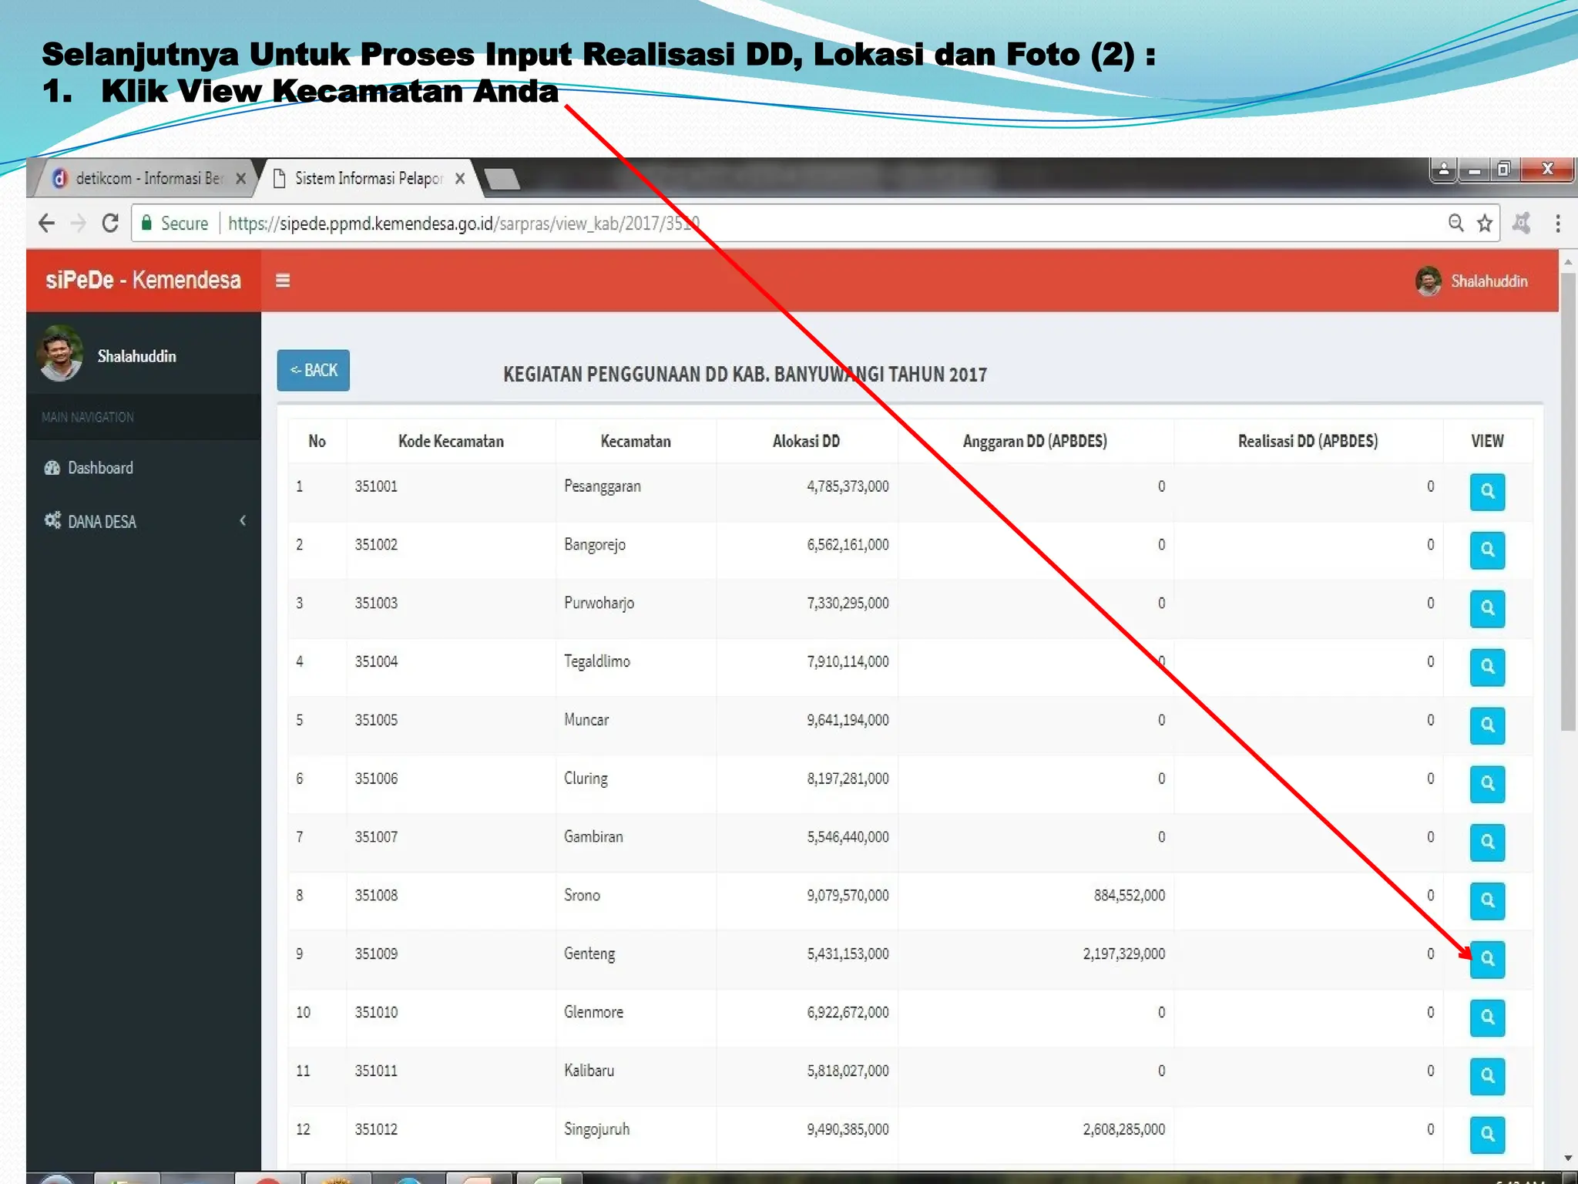The width and height of the screenshot is (1578, 1184).
Task: Bookmark page with the star icon
Action: [x=1485, y=224]
